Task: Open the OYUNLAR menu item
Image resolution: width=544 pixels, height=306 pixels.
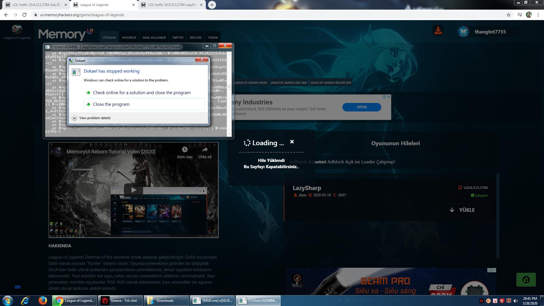Action: coord(109,37)
